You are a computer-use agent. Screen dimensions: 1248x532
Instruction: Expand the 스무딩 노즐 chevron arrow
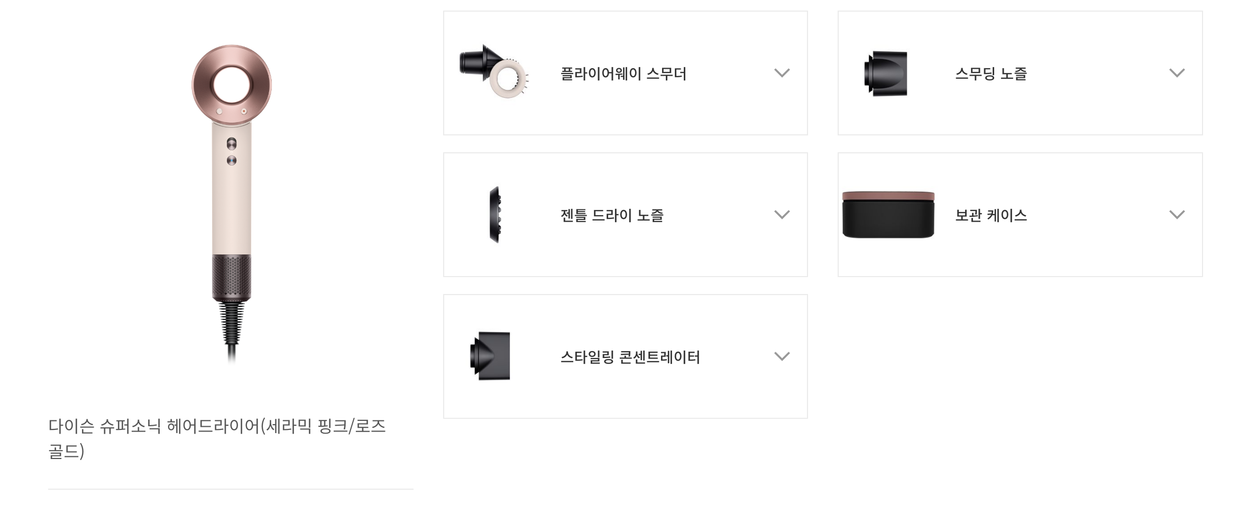[1177, 73]
